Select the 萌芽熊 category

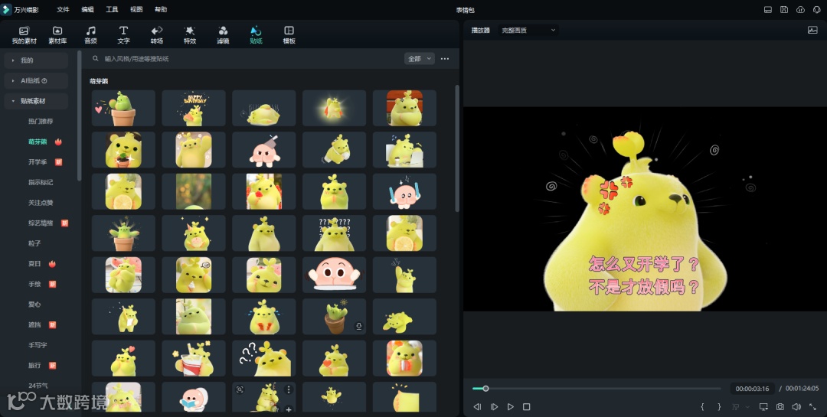[x=38, y=142]
